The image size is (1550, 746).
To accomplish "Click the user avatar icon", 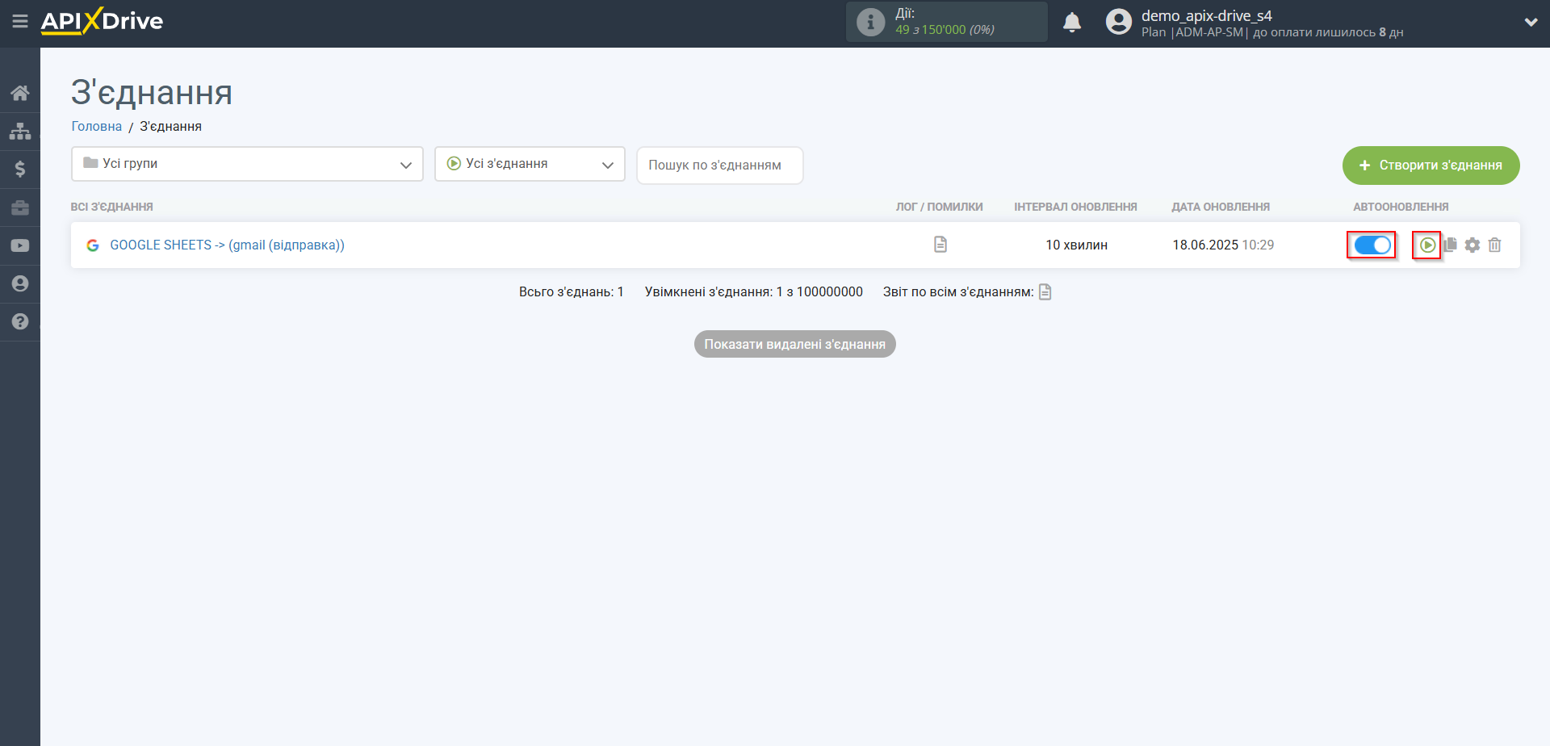I will click(x=1119, y=22).
